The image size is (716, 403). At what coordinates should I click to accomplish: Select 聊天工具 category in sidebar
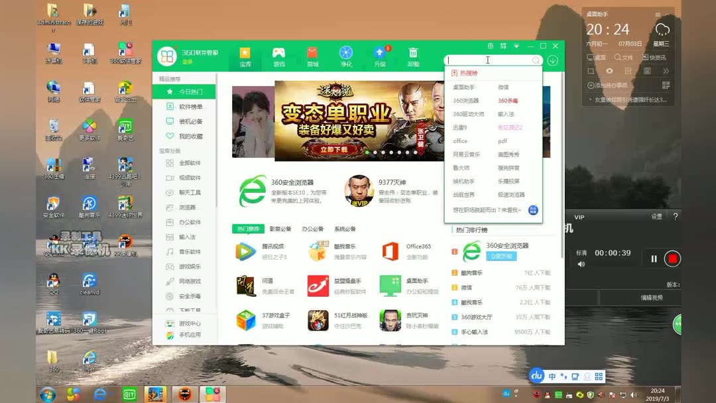pyautogui.click(x=184, y=193)
